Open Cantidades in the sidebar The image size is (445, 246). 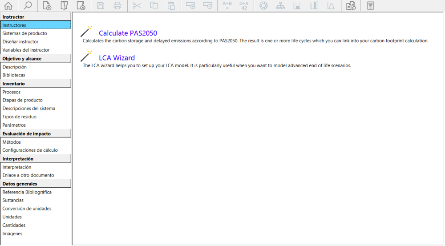36,225
